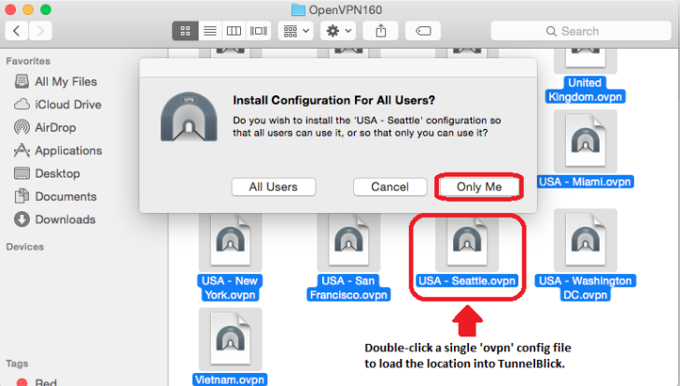Switch to list view mode
Viewport: 680px width, 386px height.
click(x=209, y=31)
